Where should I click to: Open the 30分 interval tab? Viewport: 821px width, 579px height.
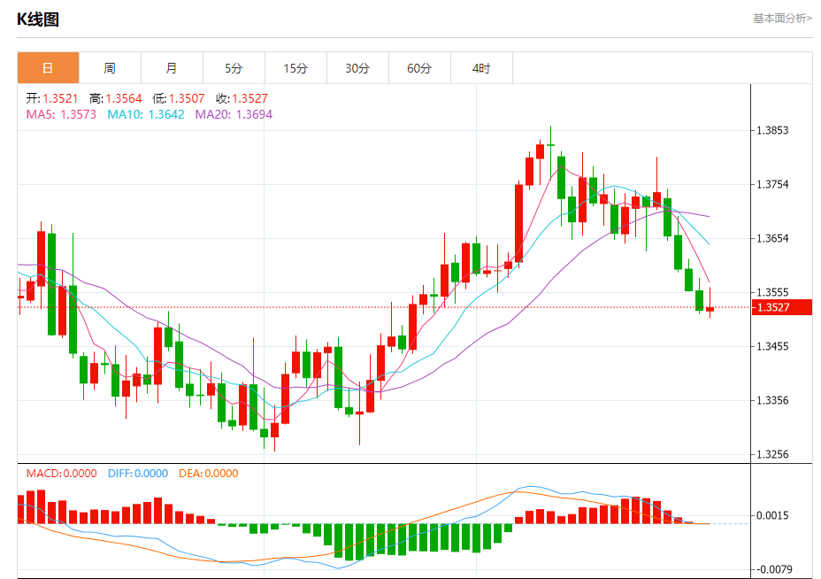357,68
